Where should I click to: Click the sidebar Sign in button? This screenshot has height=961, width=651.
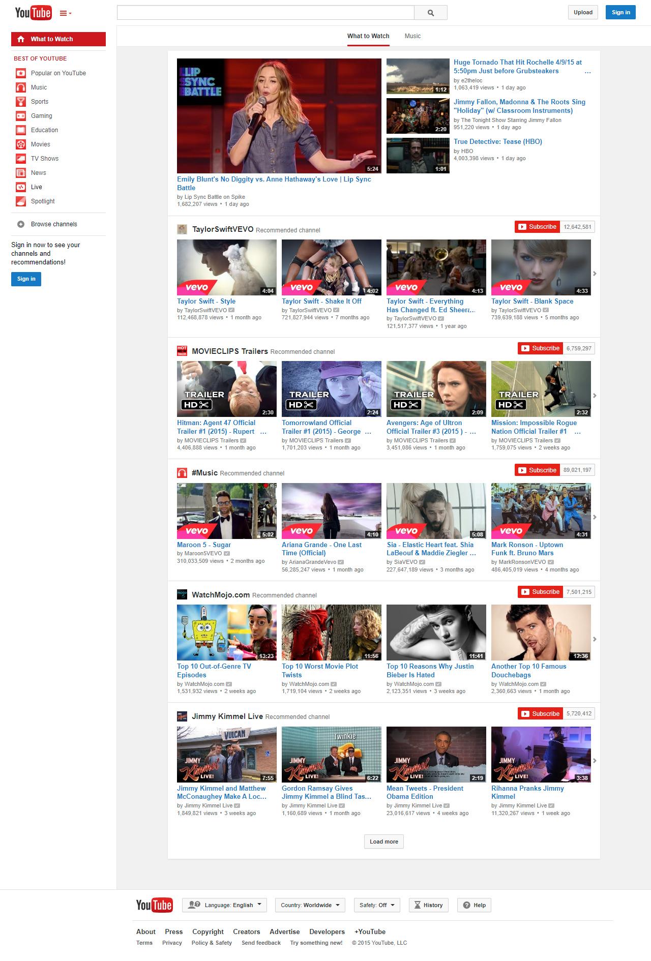[x=26, y=279]
